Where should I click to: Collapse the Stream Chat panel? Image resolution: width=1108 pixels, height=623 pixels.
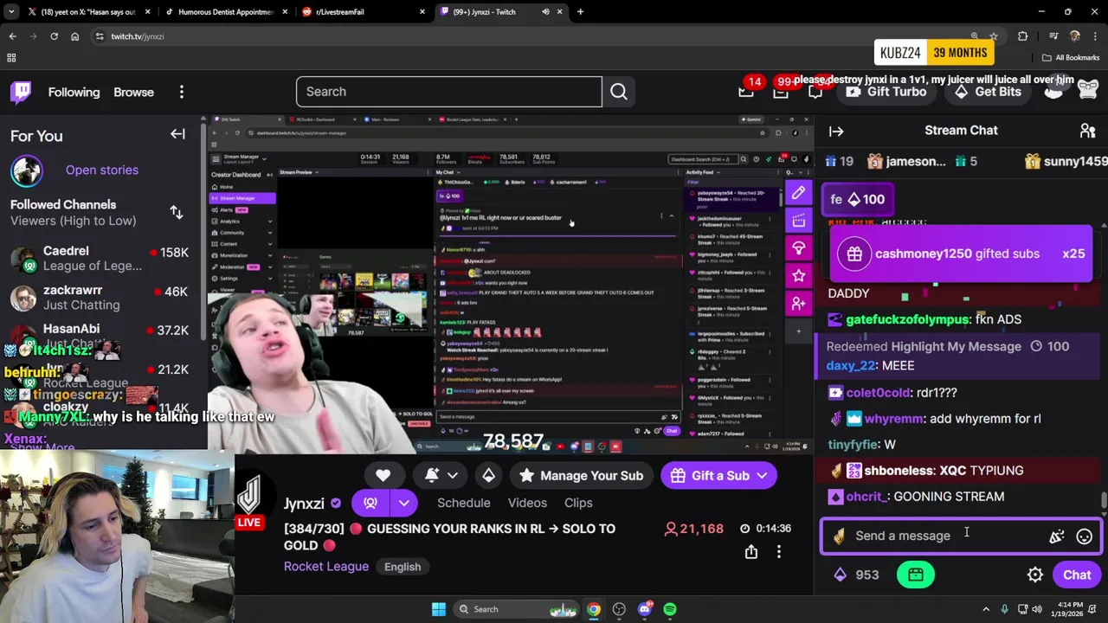[836, 132]
